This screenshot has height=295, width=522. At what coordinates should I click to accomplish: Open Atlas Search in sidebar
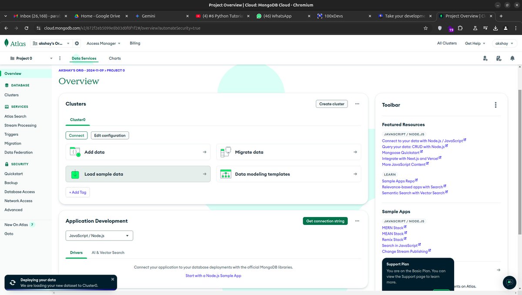pyautogui.click(x=15, y=116)
